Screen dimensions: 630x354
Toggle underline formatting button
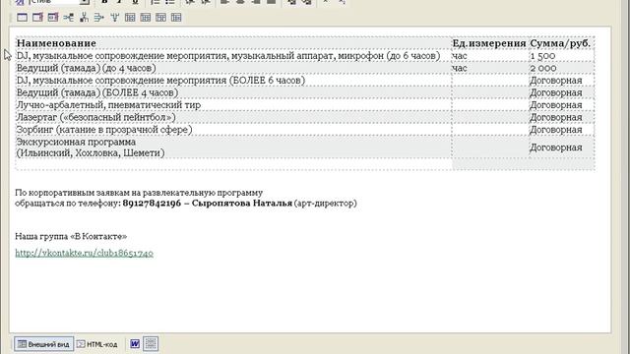pyautogui.click(x=136, y=2)
